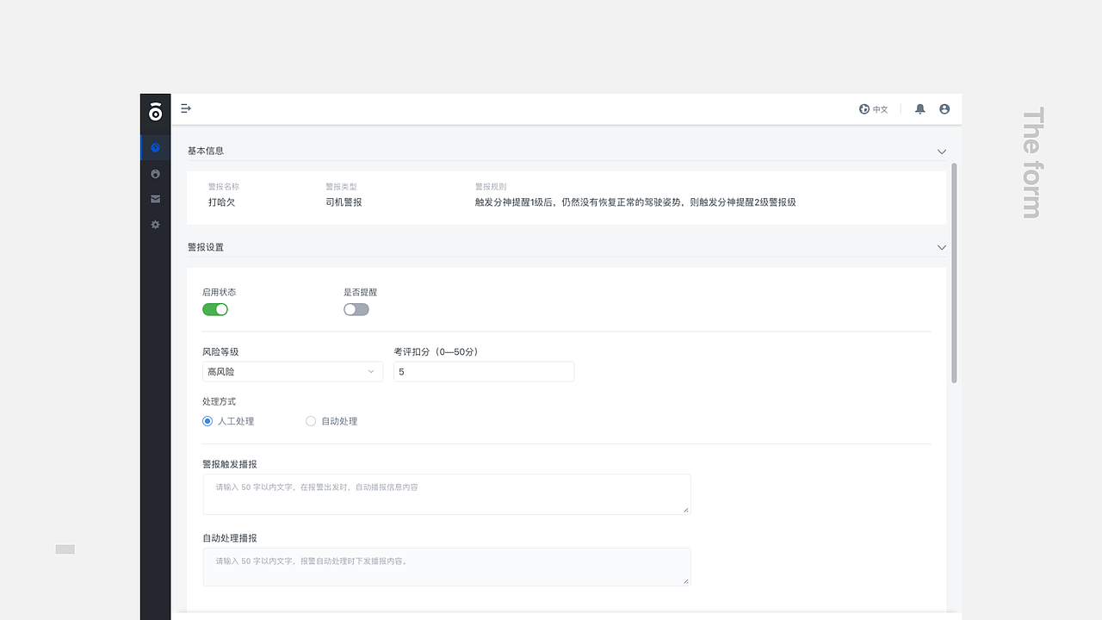Viewport: 1102px width, 620px height.
Task: Collapse the 警报设置 section chevron
Action: (x=941, y=247)
